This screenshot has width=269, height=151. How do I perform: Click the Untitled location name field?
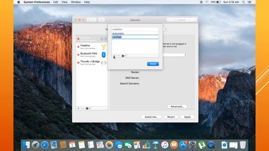(x=135, y=37)
